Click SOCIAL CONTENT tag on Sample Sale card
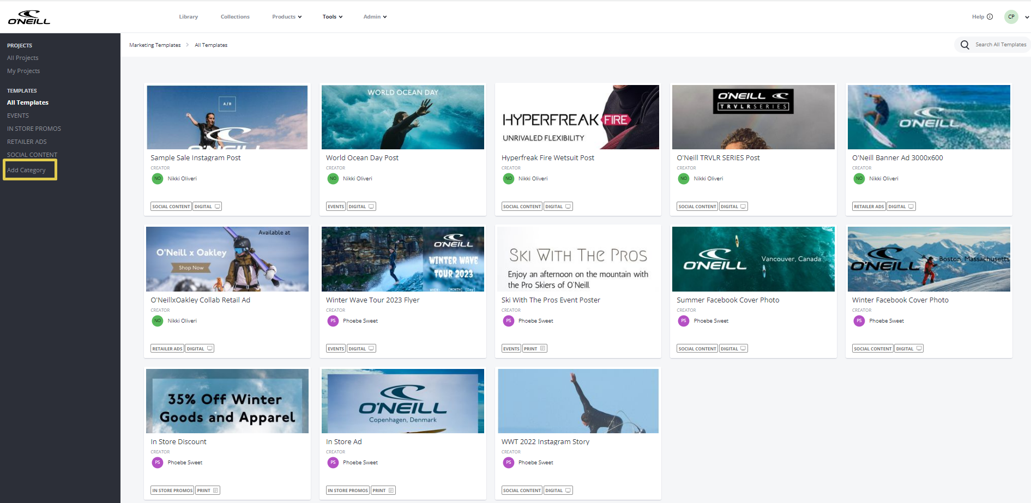This screenshot has height=503, width=1031. (171, 207)
